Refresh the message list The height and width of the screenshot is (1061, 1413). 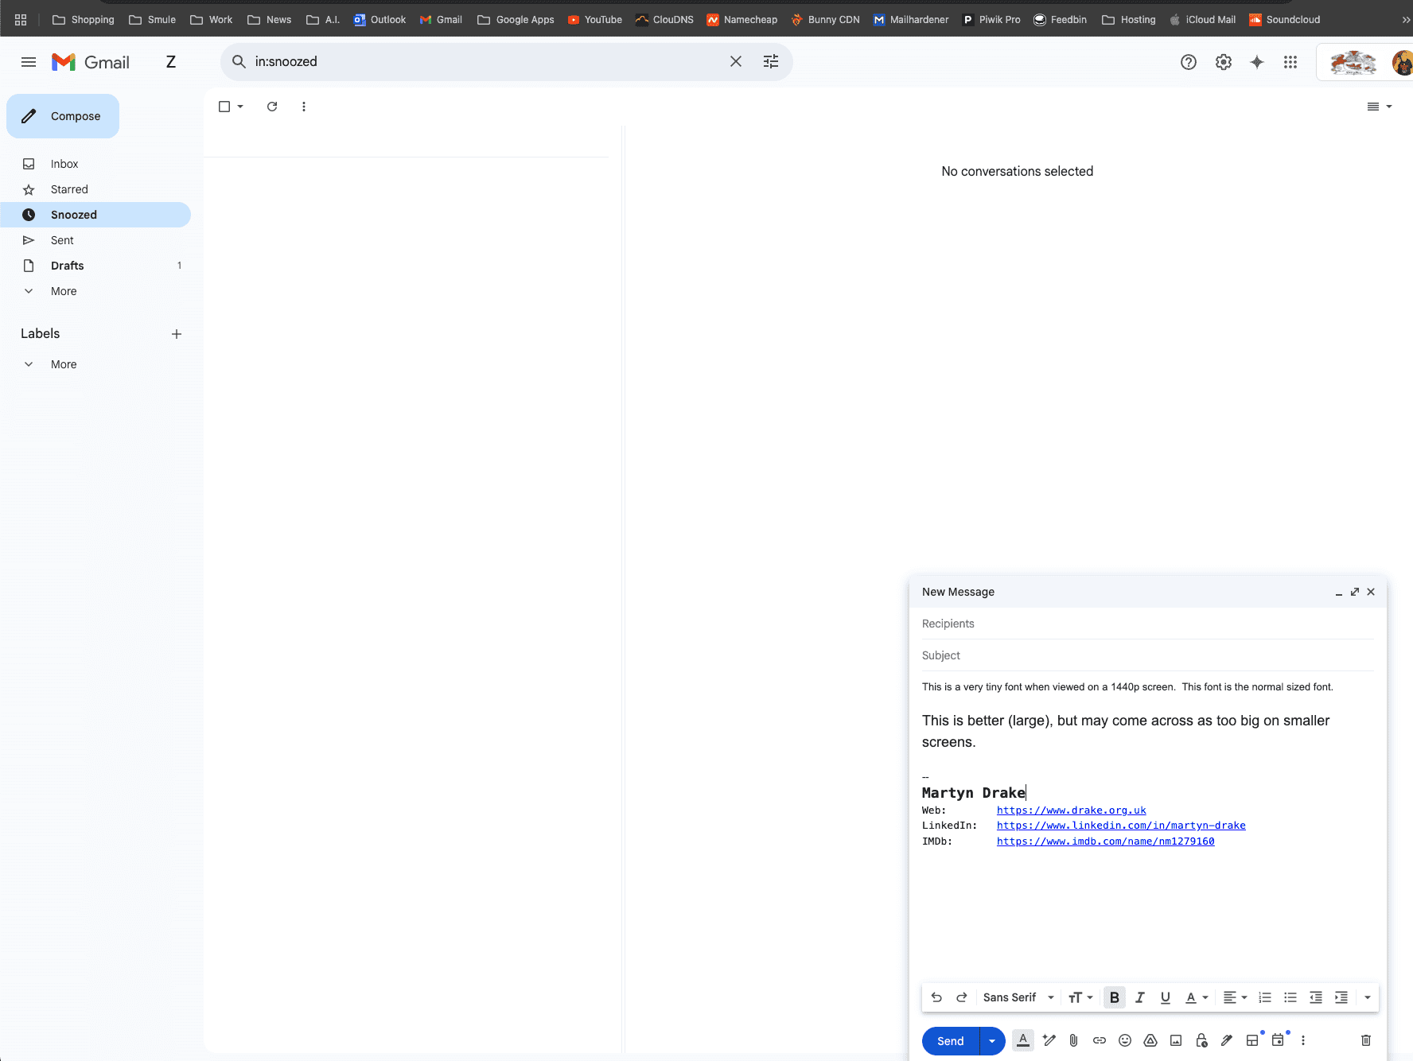pos(272,107)
